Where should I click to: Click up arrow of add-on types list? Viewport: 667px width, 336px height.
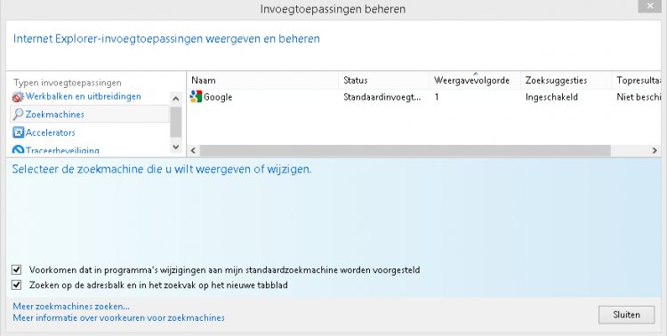(x=176, y=99)
